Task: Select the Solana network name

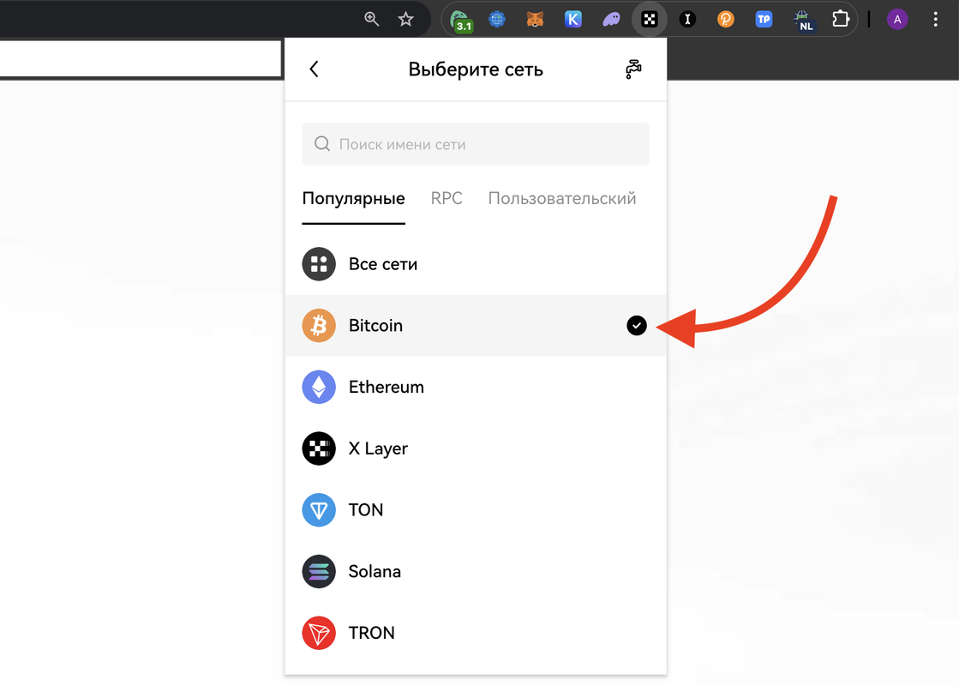Action: [375, 572]
